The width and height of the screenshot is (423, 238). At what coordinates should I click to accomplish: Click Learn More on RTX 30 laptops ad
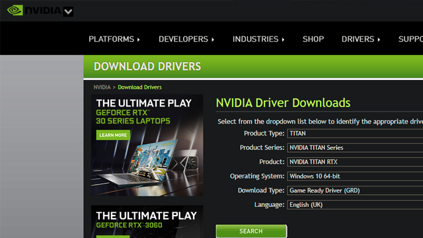(x=113, y=135)
